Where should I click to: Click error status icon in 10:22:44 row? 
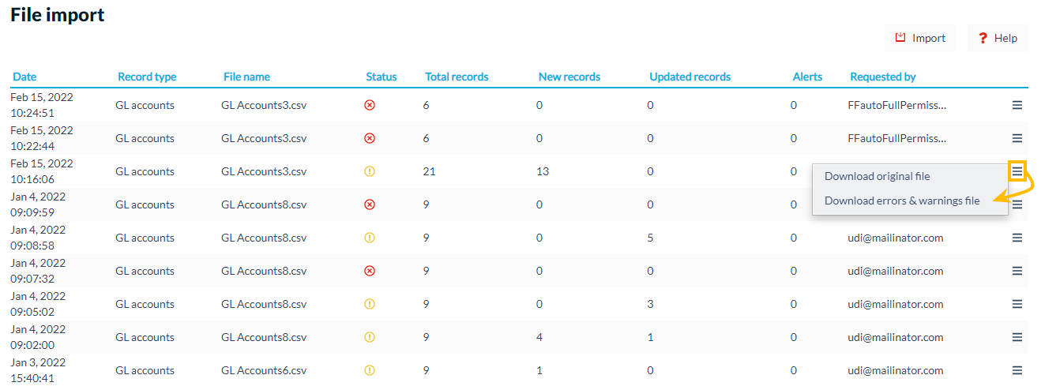(370, 138)
